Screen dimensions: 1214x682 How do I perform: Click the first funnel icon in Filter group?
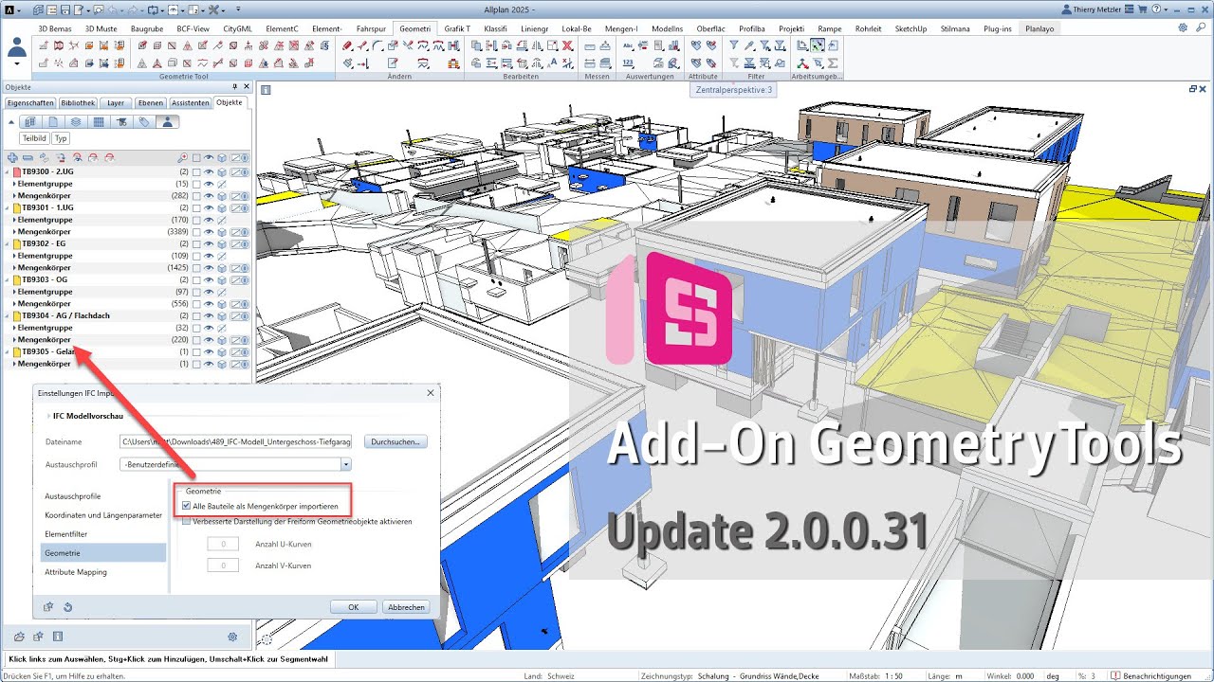pos(734,45)
